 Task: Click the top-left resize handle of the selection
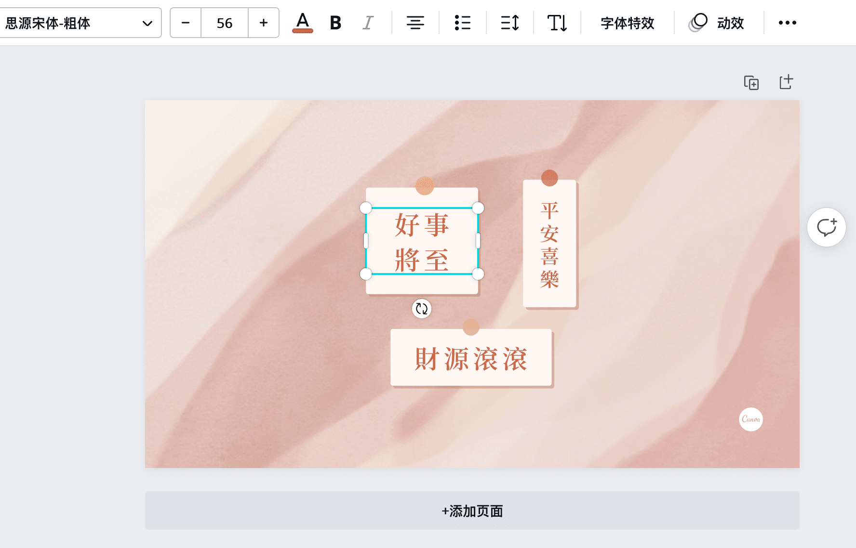pyautogui.click(x=366, y=208)
